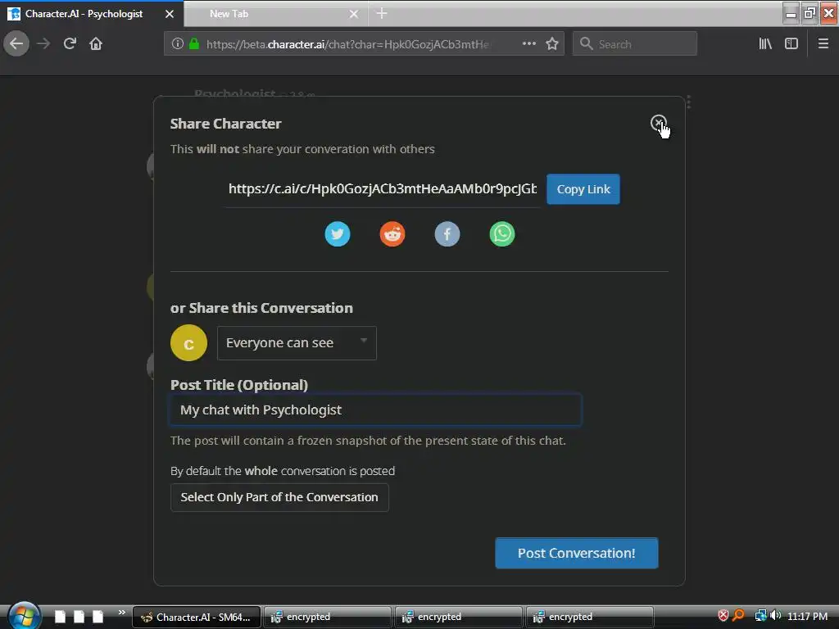
Task: Click the green secure connection padlock
Action: [194, 44]
